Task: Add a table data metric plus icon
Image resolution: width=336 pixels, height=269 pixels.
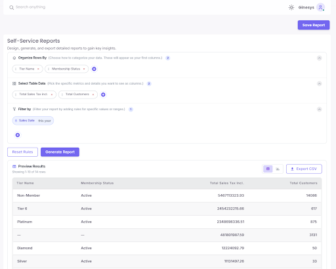Action: pyautogui.click(x=103, y=94)
